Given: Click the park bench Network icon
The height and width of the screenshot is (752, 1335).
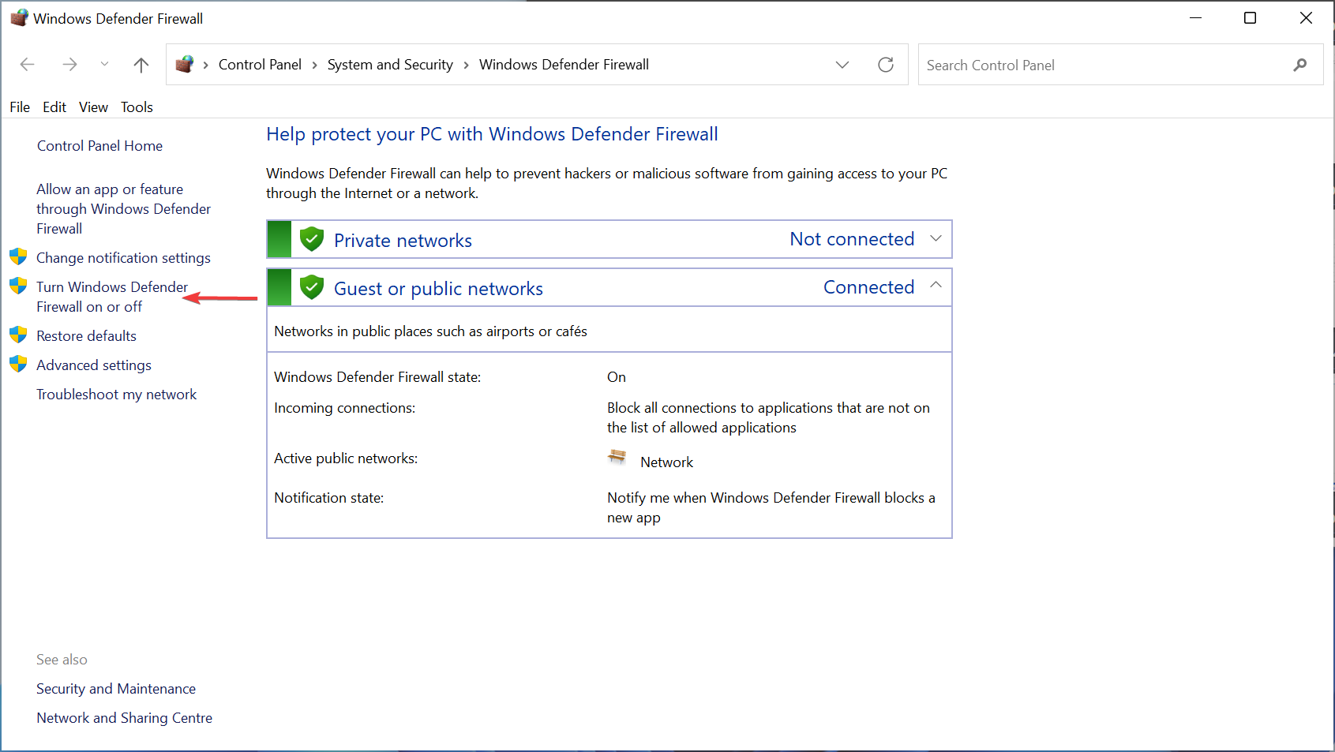Looking at the screenshot, I should (617, 457).
